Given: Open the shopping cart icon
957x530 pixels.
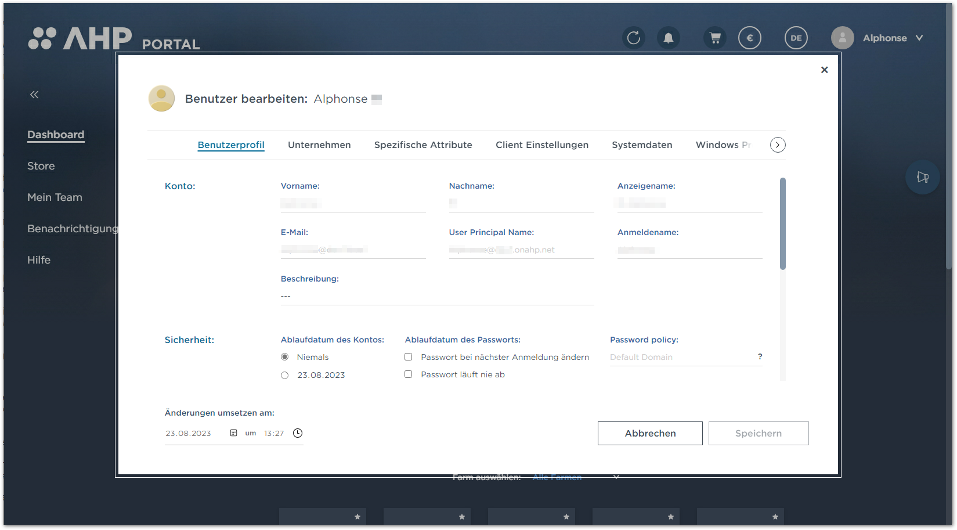Looking at the screenshot, I should point(715,38).
